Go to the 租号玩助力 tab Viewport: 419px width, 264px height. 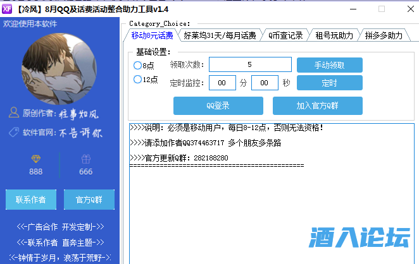tap(334, 36)
